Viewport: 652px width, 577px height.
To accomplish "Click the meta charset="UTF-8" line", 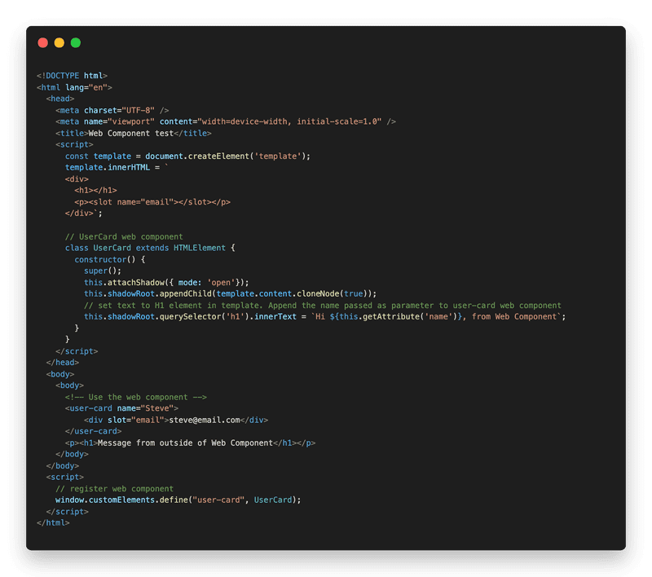I will pos(112,110).
